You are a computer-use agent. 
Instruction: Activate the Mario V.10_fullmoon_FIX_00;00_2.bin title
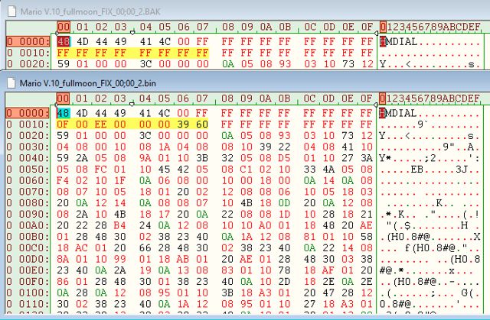pyautogui.click(x=88, y=83)
